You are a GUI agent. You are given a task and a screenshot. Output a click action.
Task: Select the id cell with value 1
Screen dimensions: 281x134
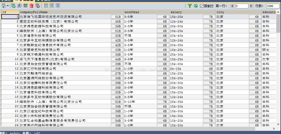[x=10, y=17]
